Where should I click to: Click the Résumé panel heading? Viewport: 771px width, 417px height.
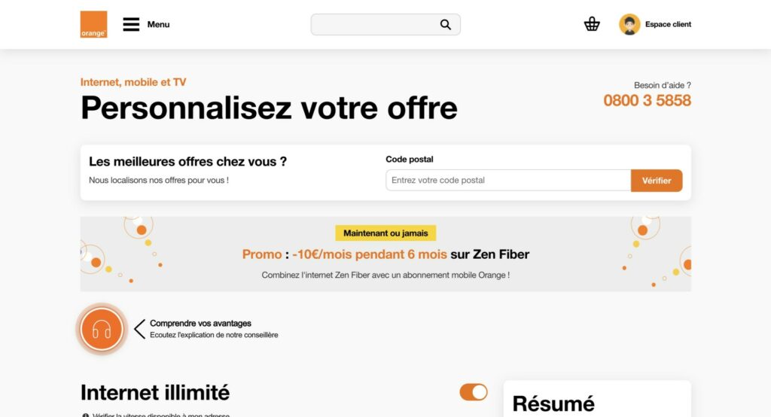553,403
